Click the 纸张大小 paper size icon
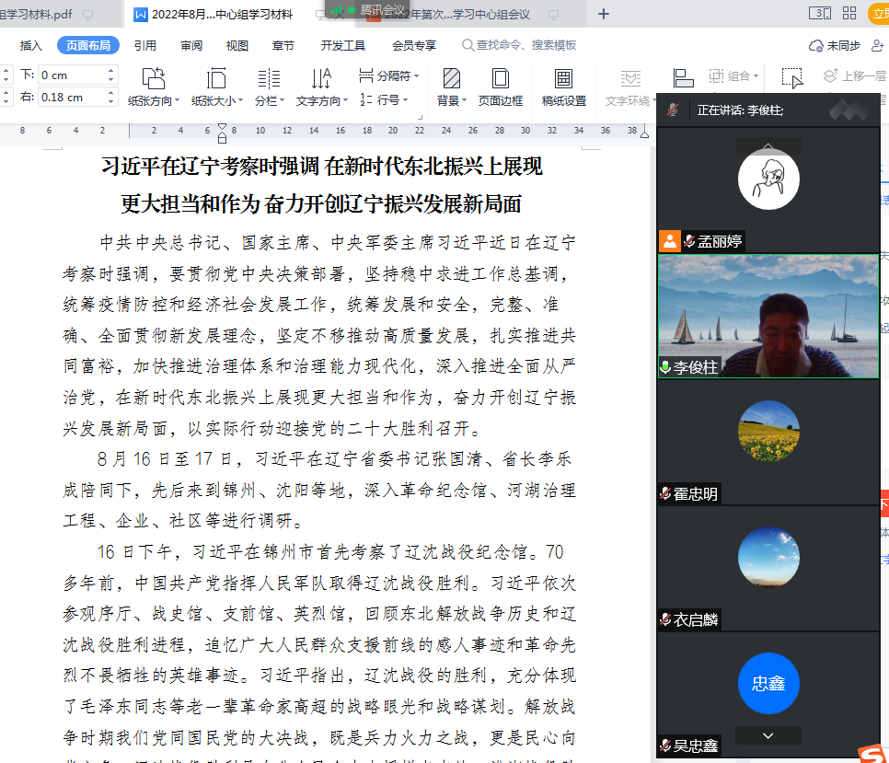 [x=216, y=79]
